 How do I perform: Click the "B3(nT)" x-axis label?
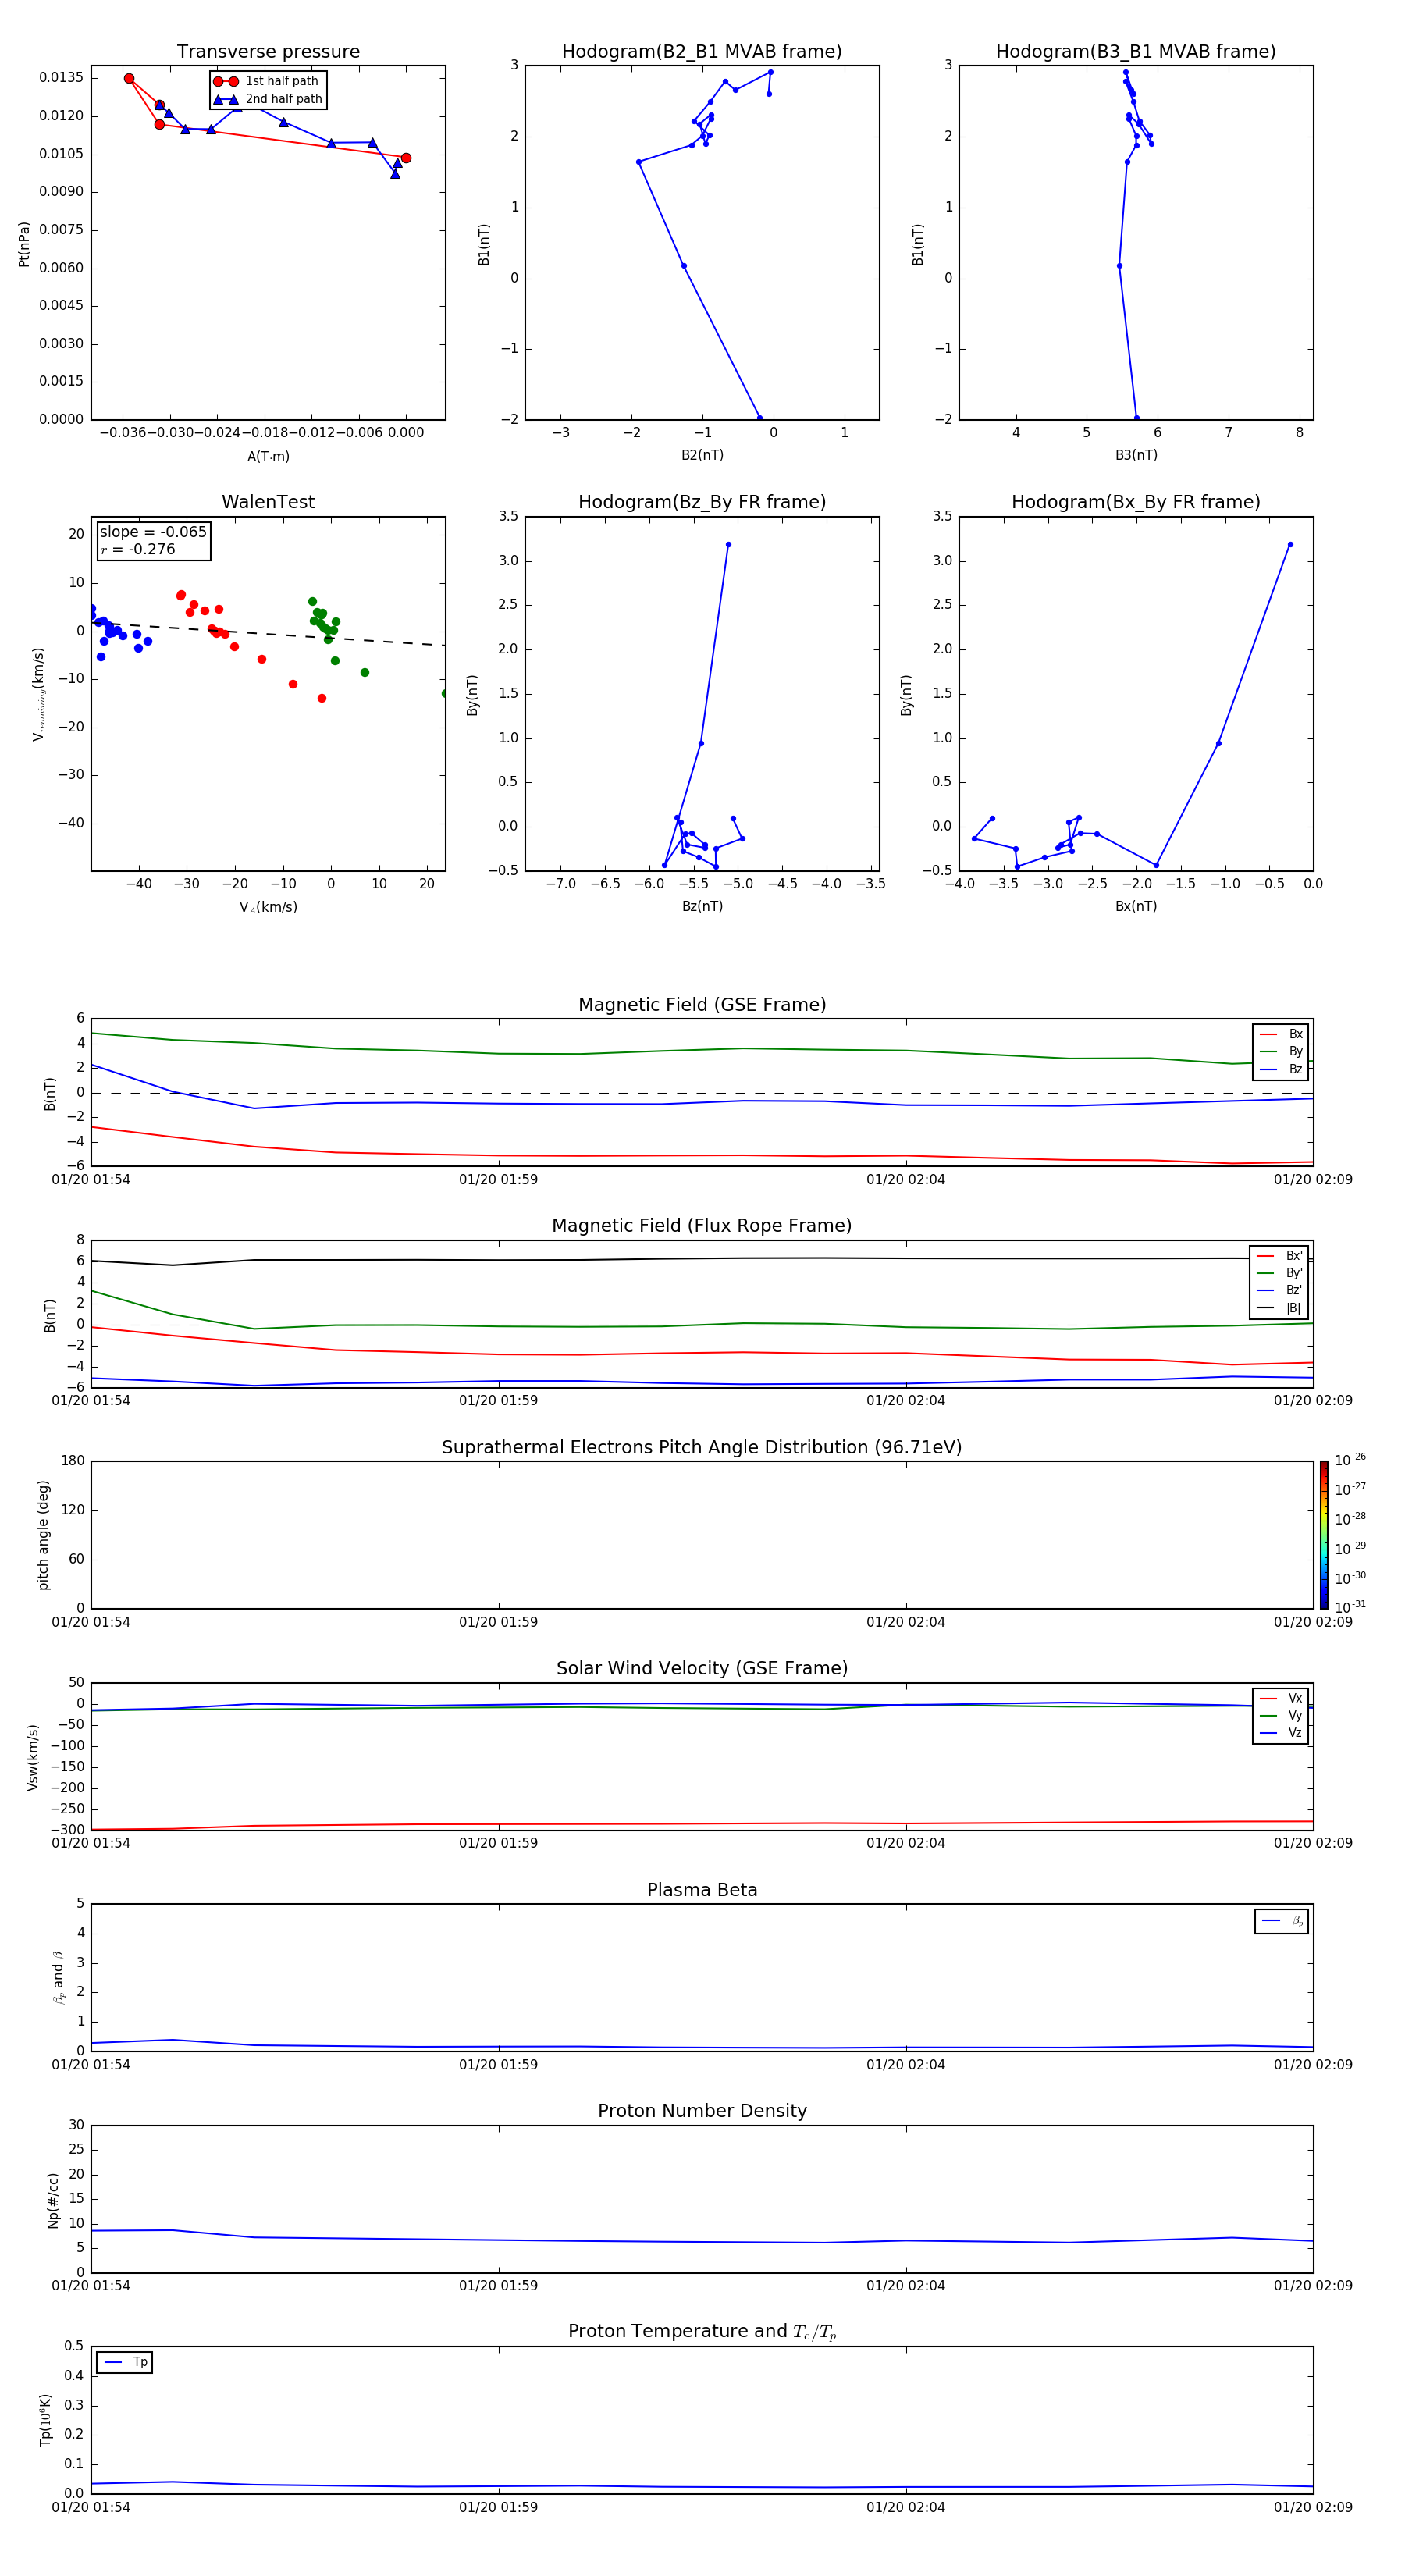click(x=1136, y=455)
